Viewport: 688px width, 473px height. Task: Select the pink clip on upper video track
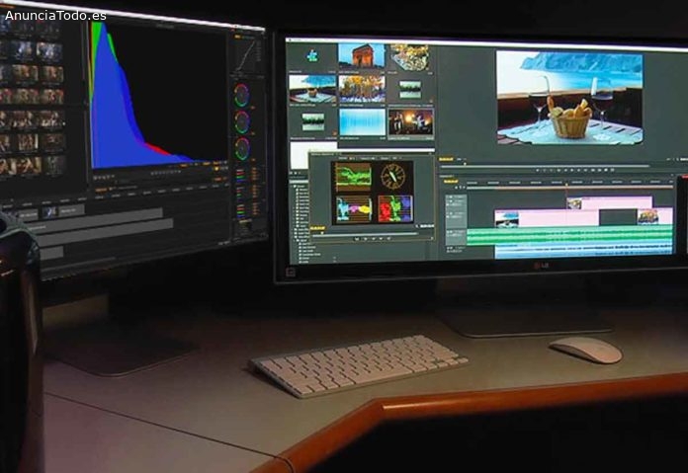coord(609,203)
